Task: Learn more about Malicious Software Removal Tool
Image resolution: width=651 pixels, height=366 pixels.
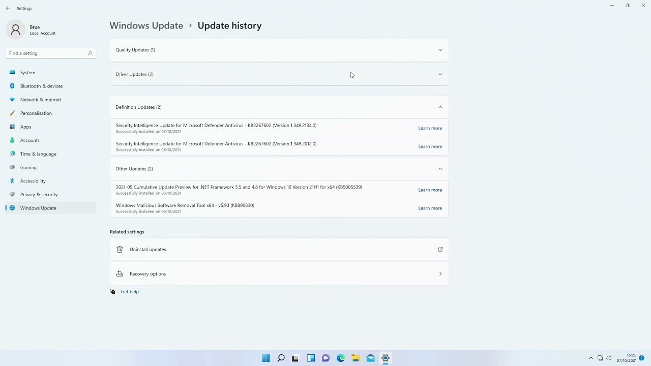Action: coord(430,208)
